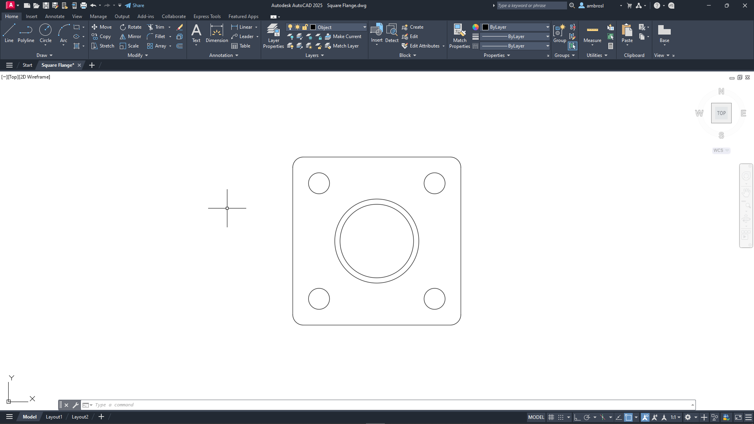Click the Share button

pos(135,5)
